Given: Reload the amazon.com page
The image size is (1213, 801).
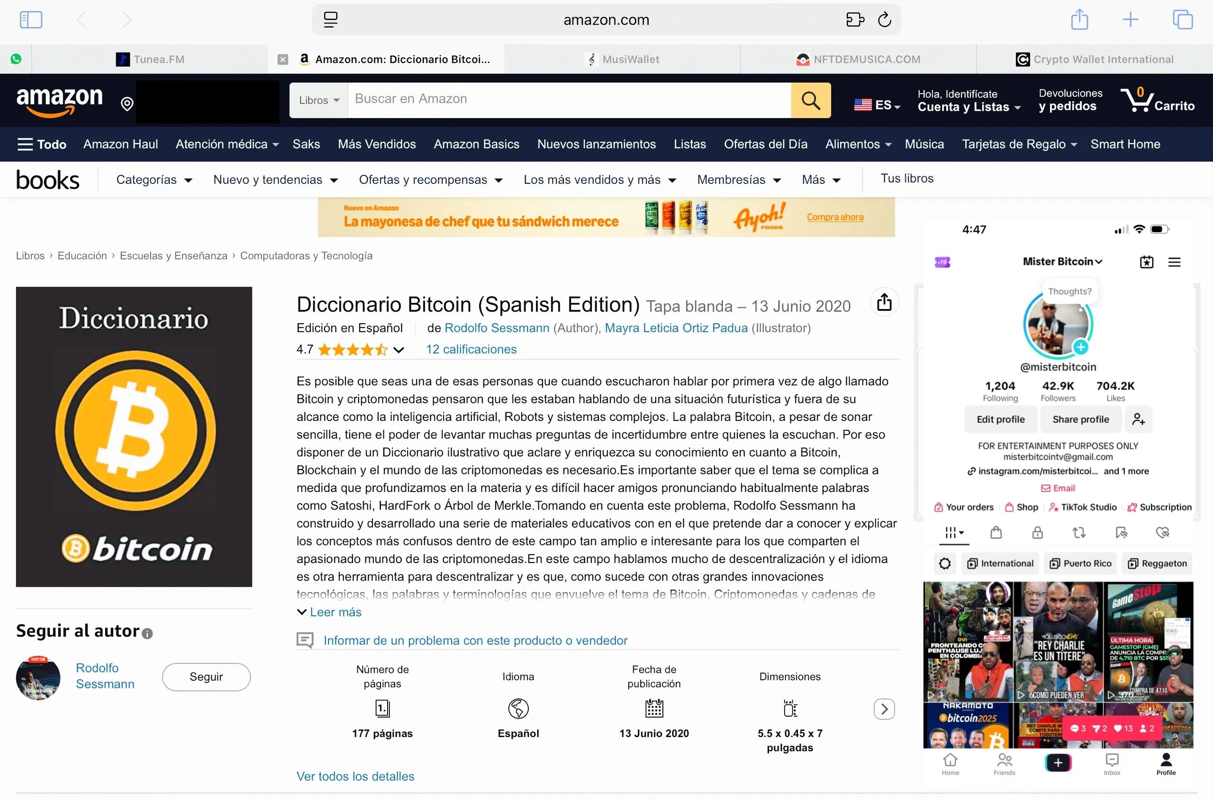Looking at the screenshot, I should click(x=885, y=20).
